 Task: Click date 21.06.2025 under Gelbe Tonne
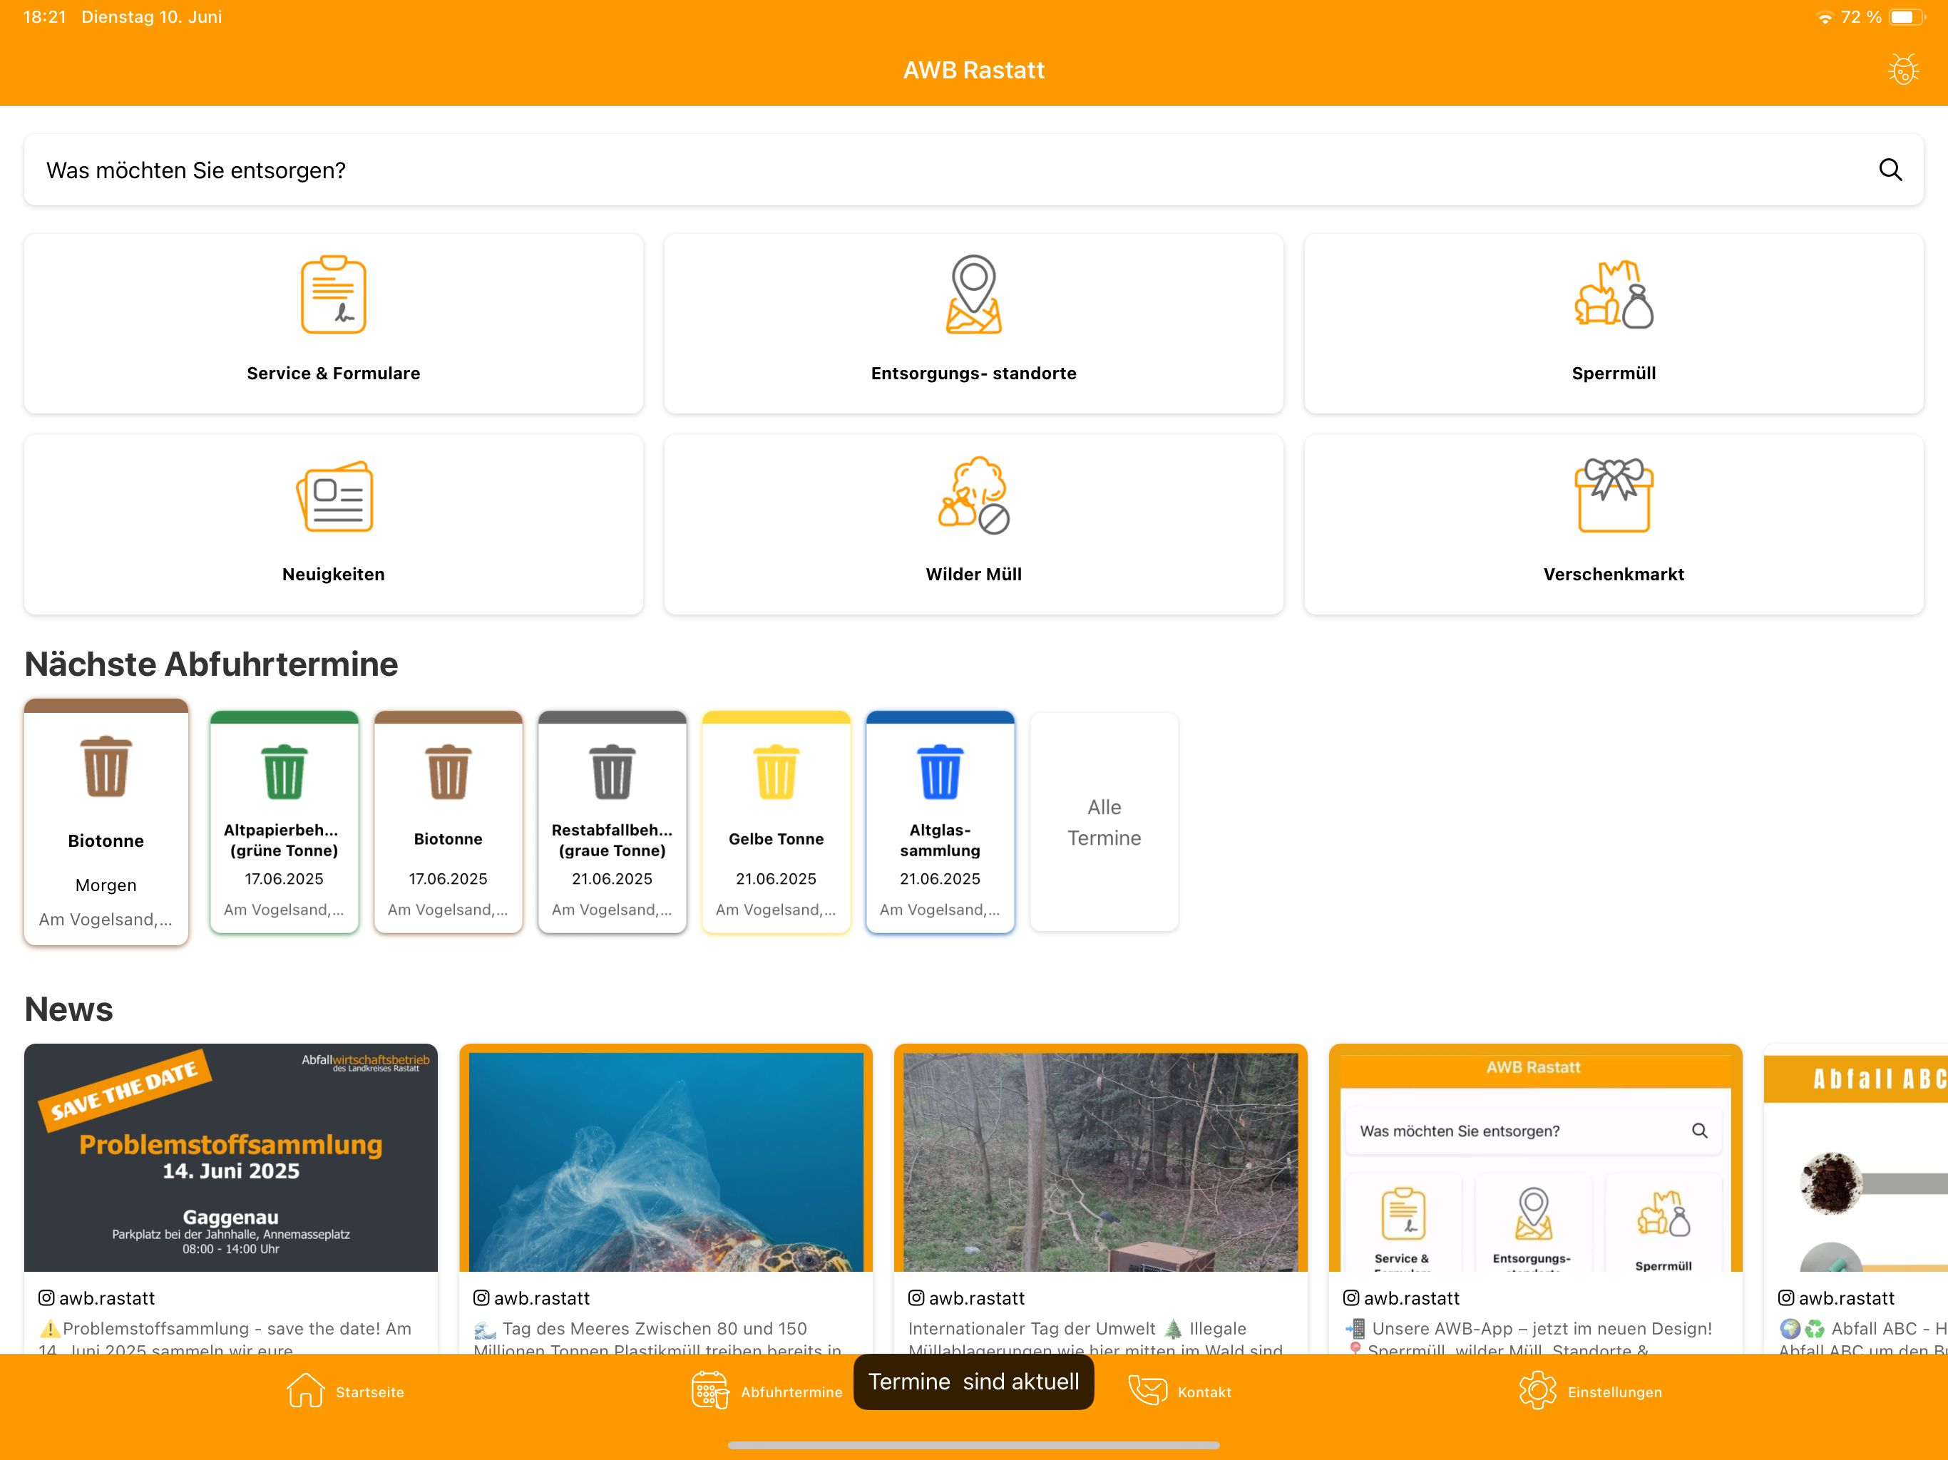tap(776, 878)
